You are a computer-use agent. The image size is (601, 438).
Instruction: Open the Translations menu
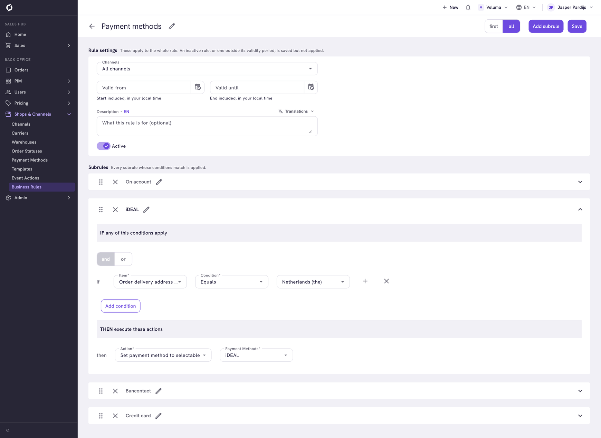pos(296,111)
